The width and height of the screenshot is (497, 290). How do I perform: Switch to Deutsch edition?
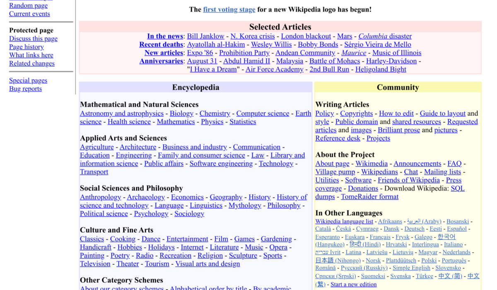[415, 229]
